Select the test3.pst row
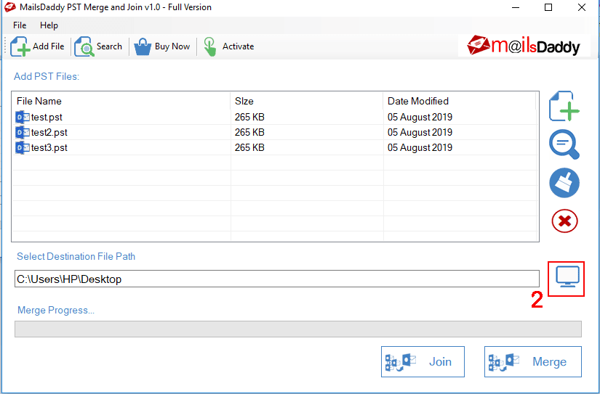 (274, 147)
